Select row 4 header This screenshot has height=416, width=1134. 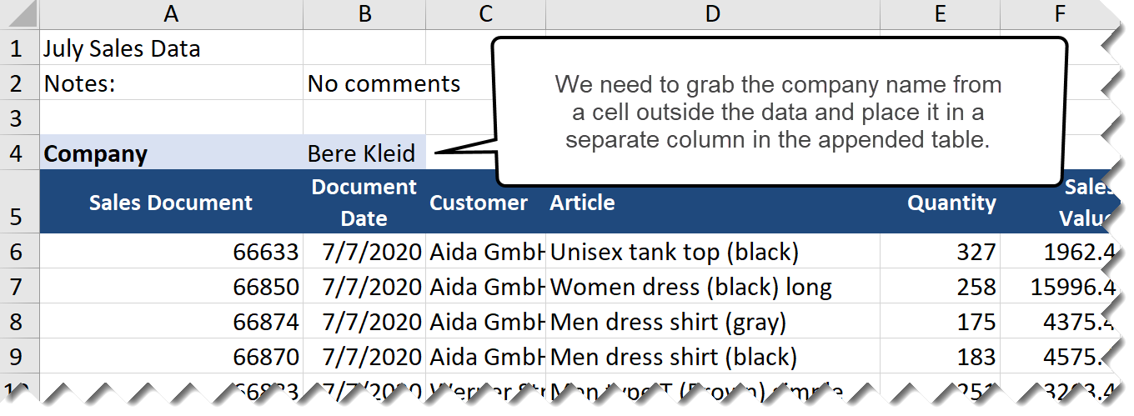pos(19,153)
